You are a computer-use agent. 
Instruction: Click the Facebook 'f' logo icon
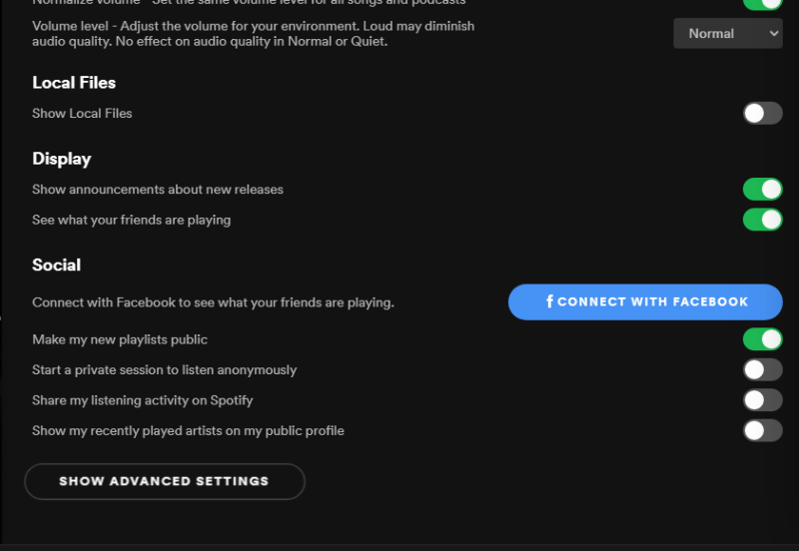pyautogui.click(x=550, y=301)
